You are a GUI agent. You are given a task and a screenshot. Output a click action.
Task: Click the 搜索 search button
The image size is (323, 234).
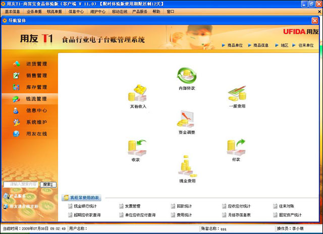tap(48, 185)
